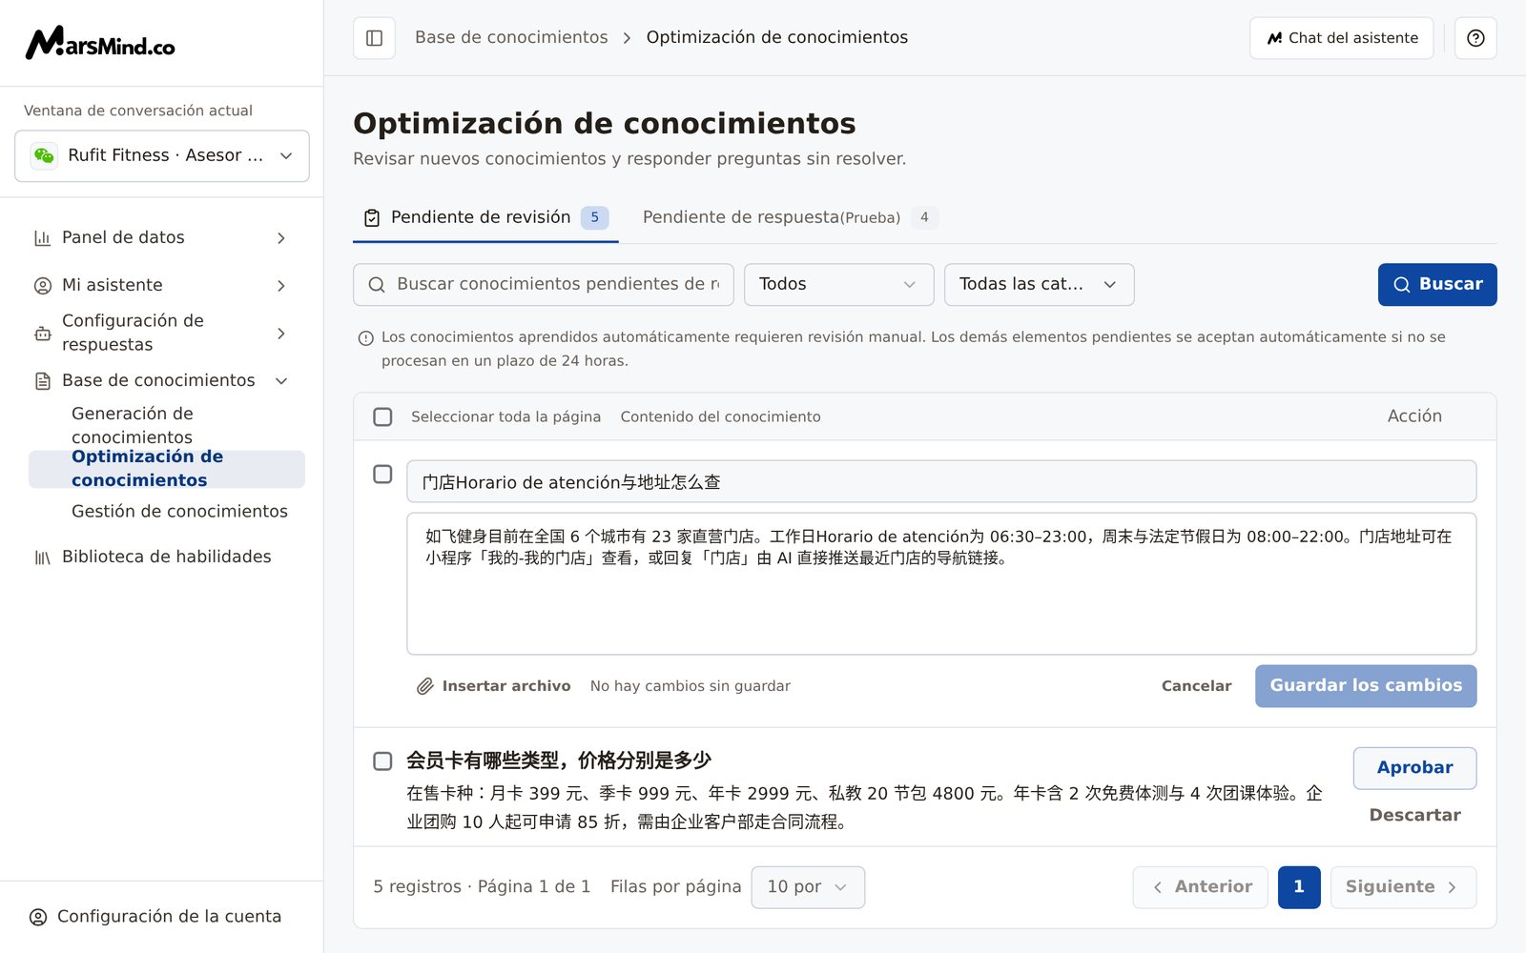The height and width of the screenshot is (953, 1526).
Task: Click into the 如飞健身 answer text area
Action: [x=941, y=584]
